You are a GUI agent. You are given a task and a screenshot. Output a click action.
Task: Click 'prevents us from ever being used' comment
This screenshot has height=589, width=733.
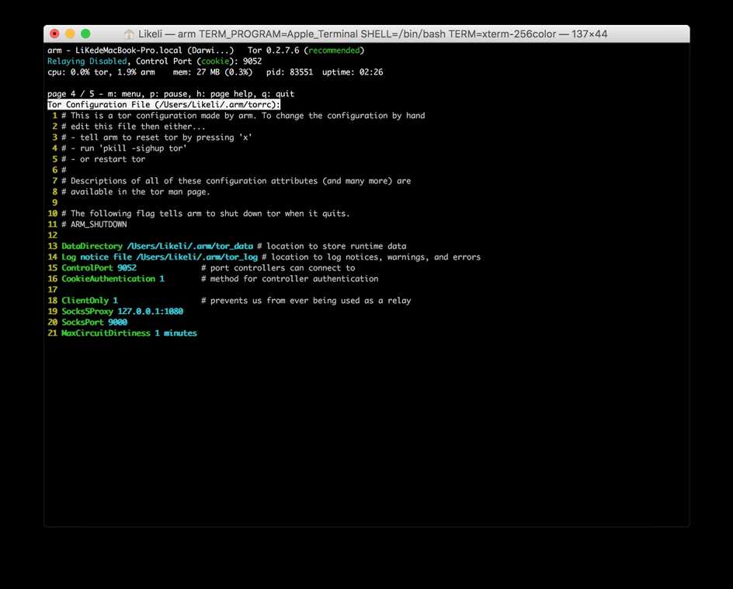tap(306, 301)
